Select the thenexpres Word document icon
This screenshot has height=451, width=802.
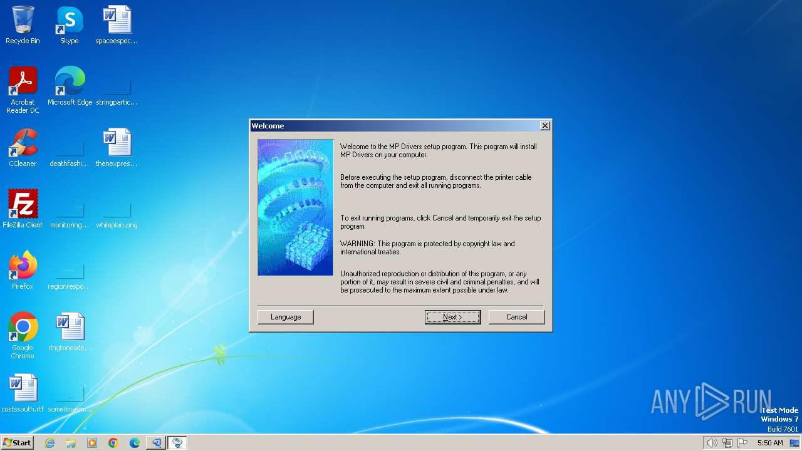coord(117,148)
